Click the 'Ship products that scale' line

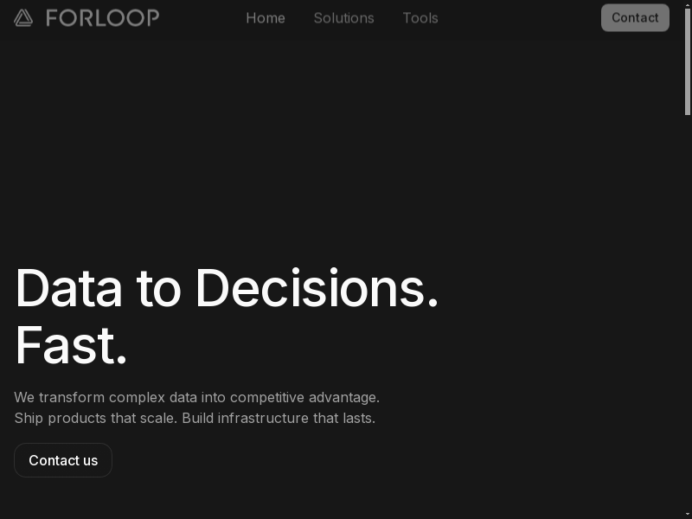click(x=95, y=419)
